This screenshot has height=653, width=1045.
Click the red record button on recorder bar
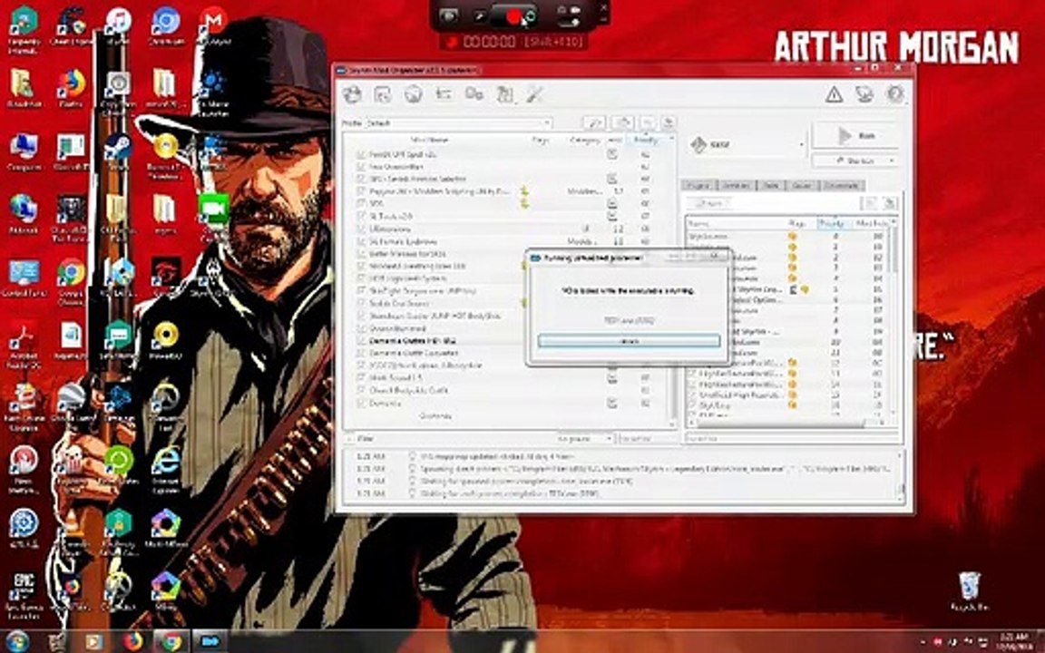click(513, 16)
